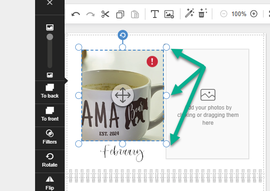The height and width of the screenshot is (191, 270).
Task: Click the Undo arrow icon
Action: click(76, 14)
